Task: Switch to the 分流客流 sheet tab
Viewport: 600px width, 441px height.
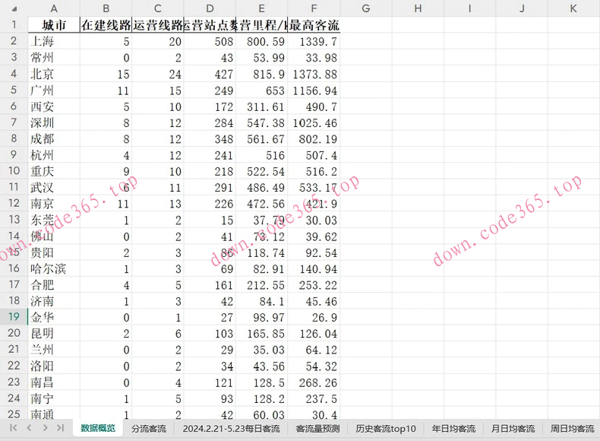Action: pyautogui.click(x=149, y=428)
